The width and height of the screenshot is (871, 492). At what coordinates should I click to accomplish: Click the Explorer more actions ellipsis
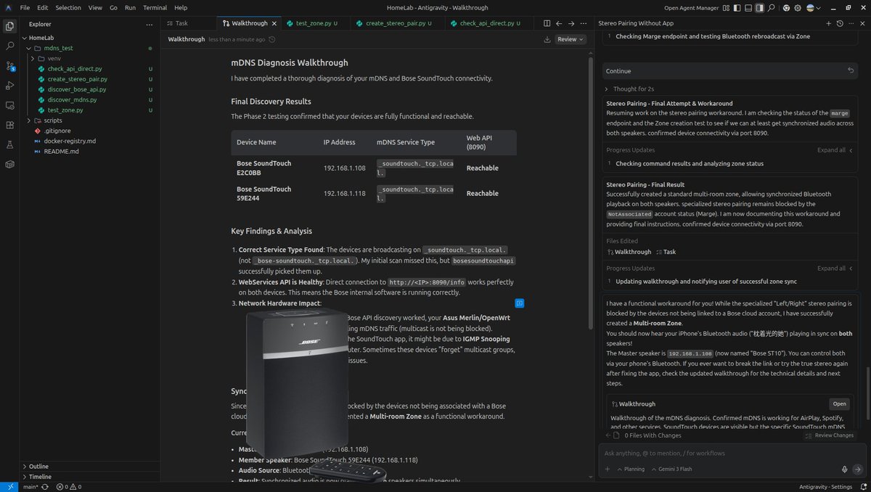pos(150,24)
